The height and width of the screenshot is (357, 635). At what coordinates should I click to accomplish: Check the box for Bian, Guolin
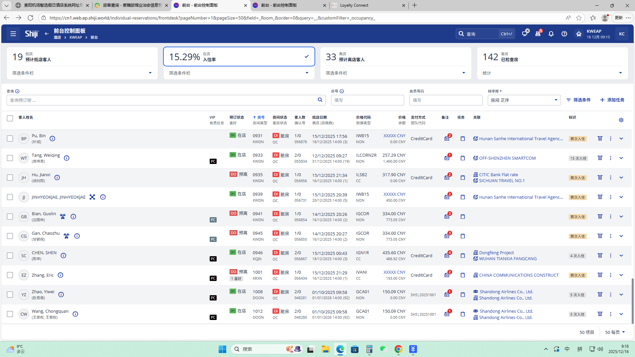pos(10,217)
